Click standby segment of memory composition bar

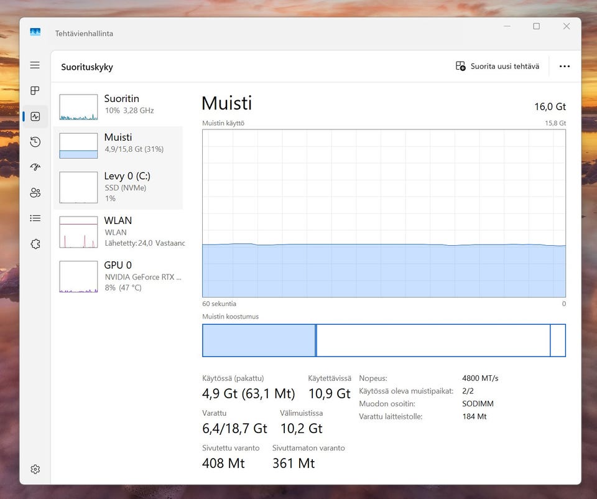click(x=433, y=340)
